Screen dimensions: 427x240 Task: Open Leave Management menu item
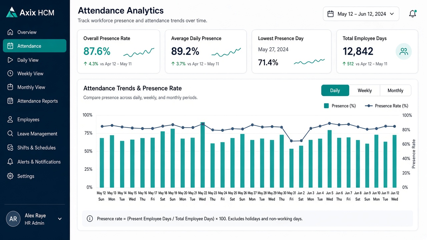coord(35,133)
